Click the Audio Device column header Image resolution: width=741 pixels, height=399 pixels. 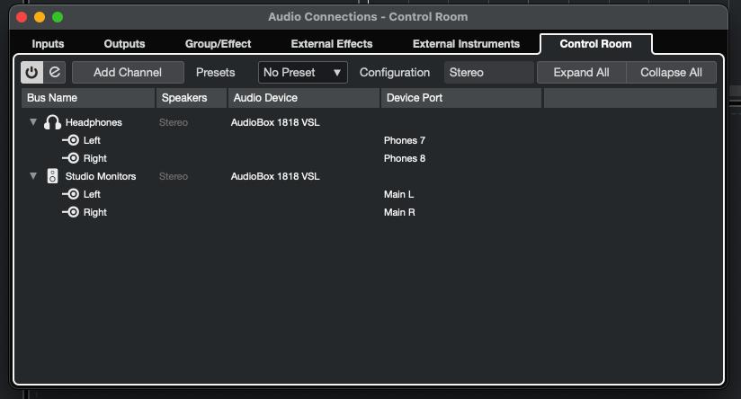(303, 98)
